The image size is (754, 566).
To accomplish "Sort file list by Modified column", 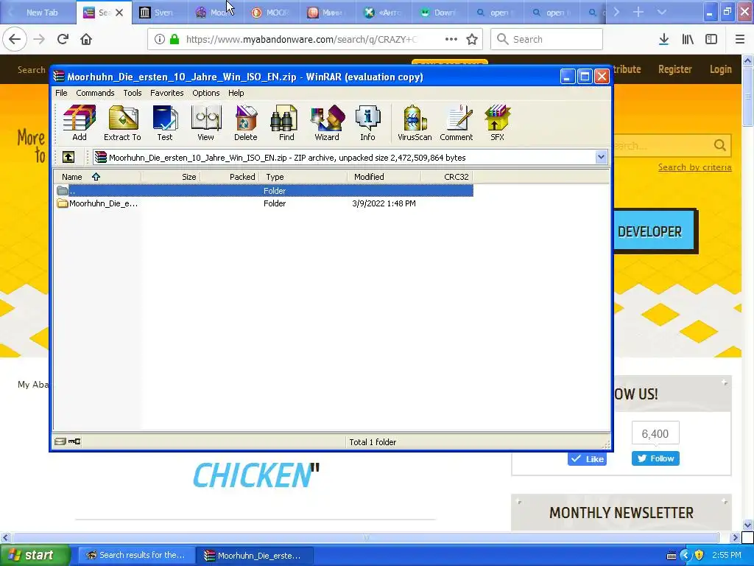I will point(384,177).
